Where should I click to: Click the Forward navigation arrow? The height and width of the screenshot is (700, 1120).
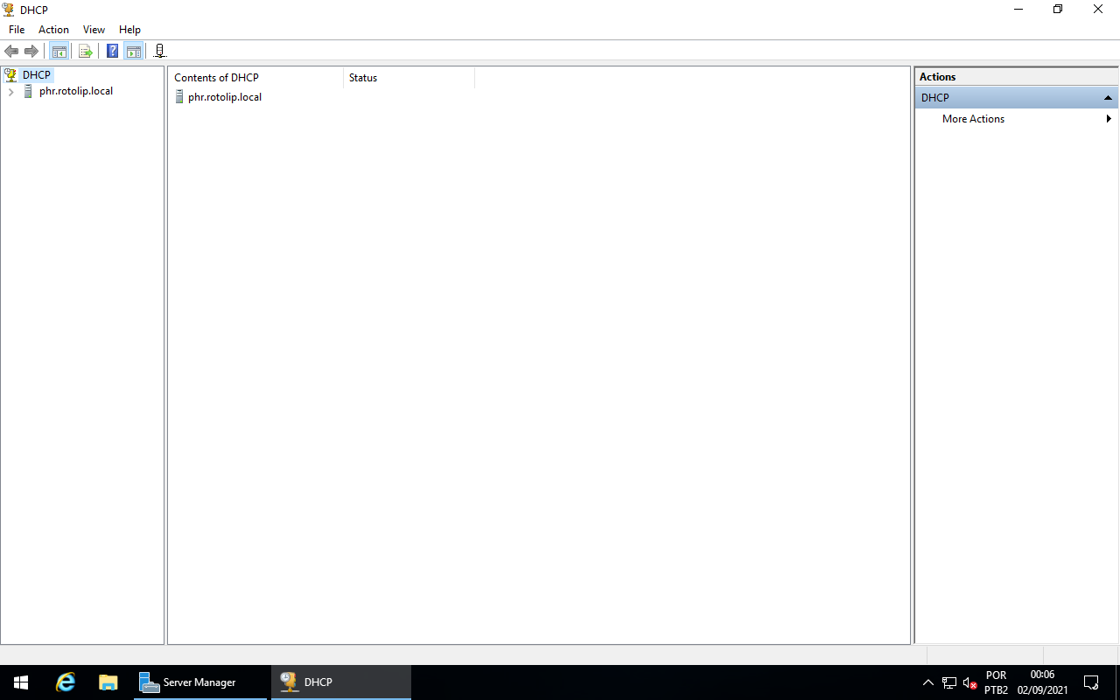pyautogui.click(x=31, y=51)
